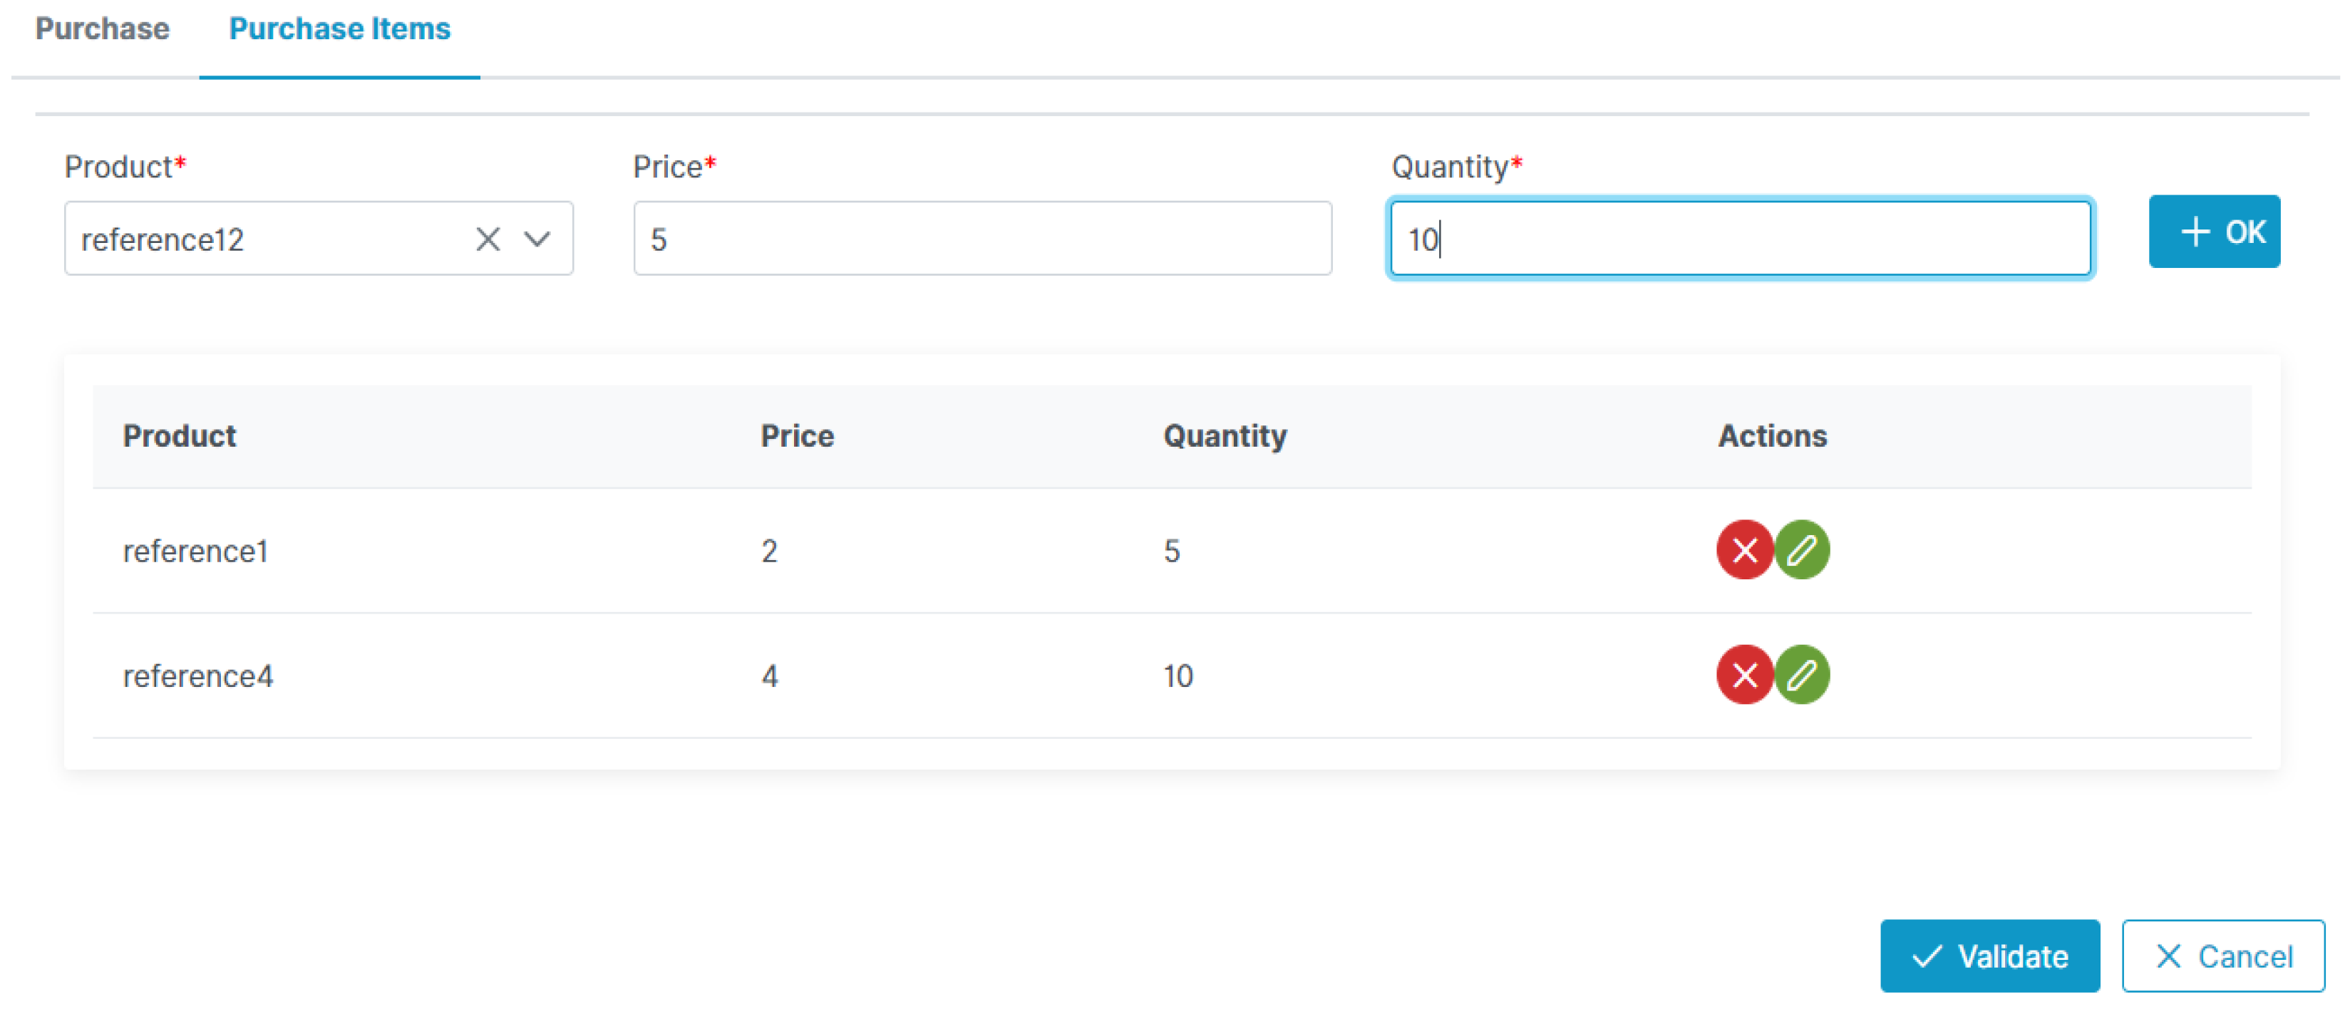Edit the reference1 row

pyautogui.click(x=1802, y=550)
